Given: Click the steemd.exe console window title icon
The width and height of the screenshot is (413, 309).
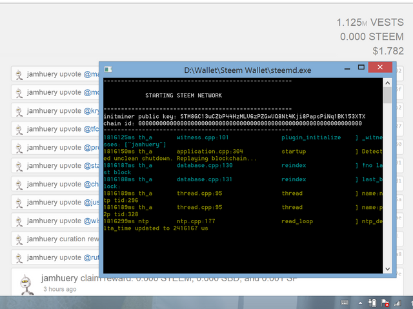Looking at the screenshot, I should point(108,70).
